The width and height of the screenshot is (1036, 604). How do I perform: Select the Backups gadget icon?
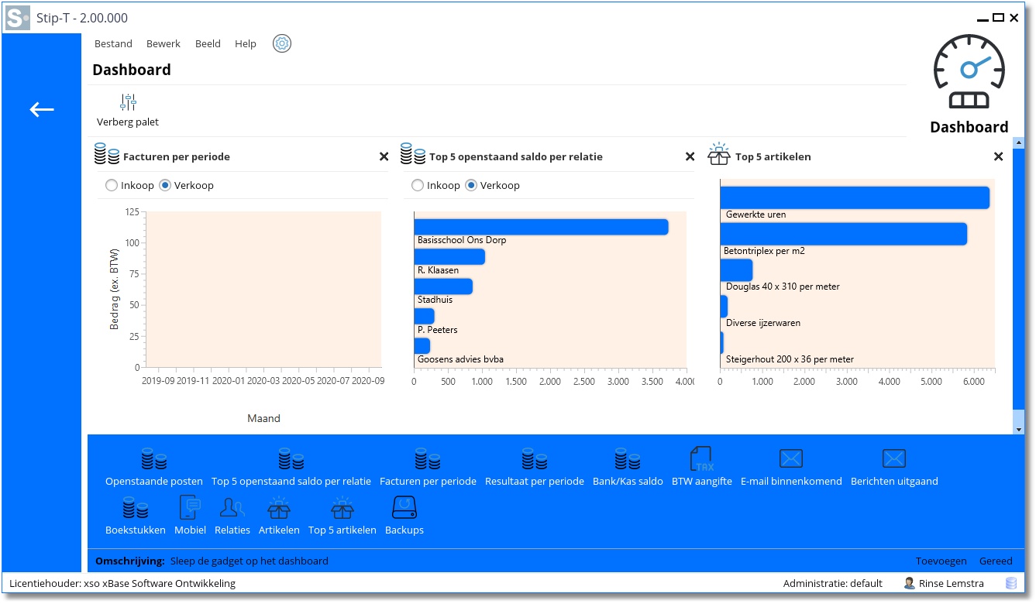click(x=404, y=509)
